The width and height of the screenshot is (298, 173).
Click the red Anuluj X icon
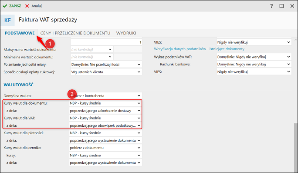[x=27, y=6]
